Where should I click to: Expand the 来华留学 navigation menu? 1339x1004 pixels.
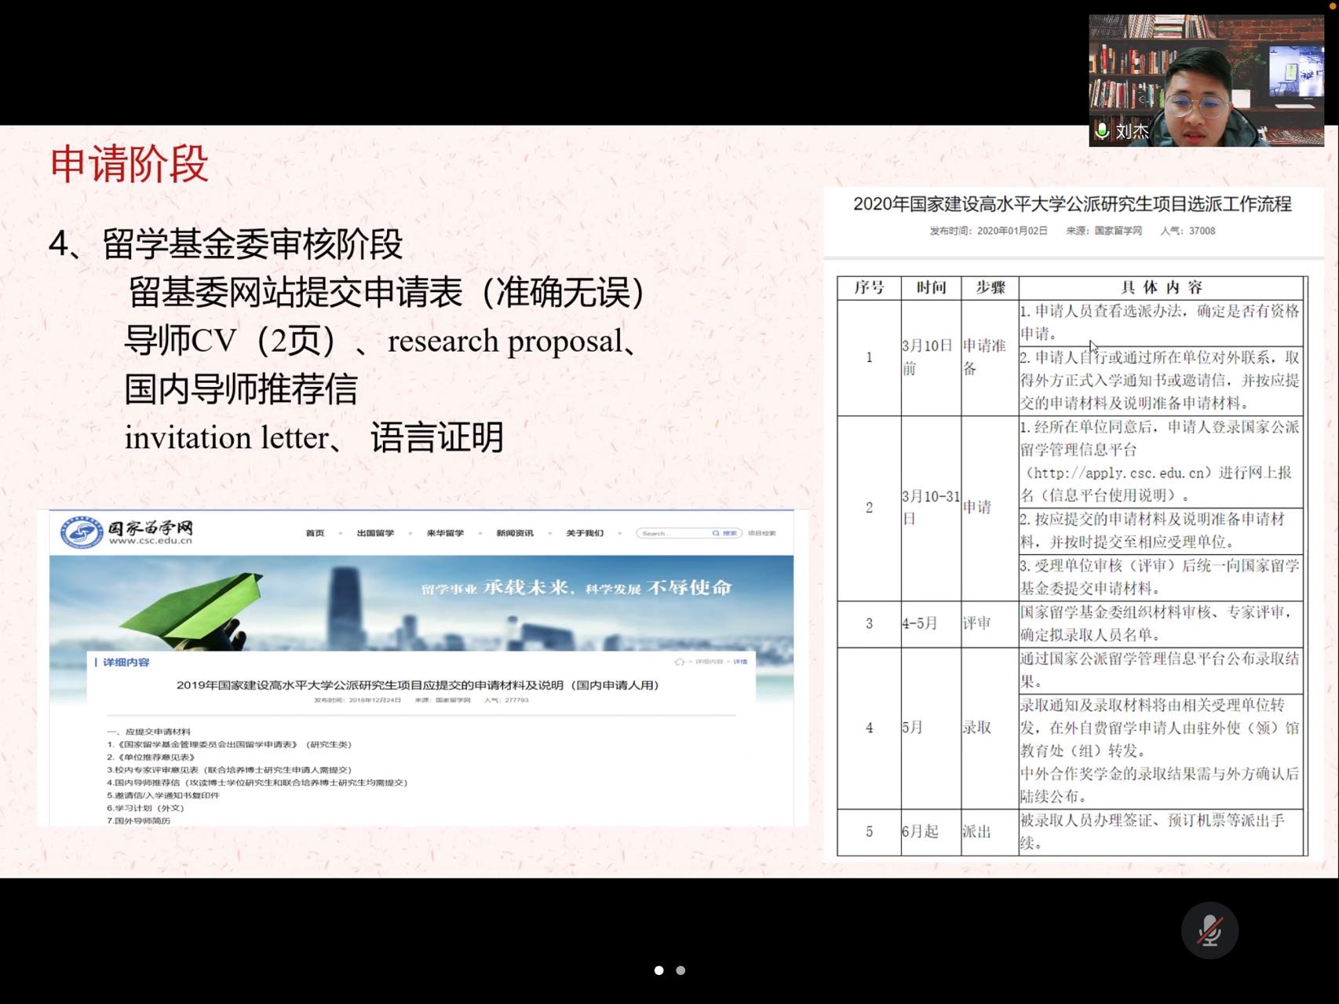tap(445, 533)
